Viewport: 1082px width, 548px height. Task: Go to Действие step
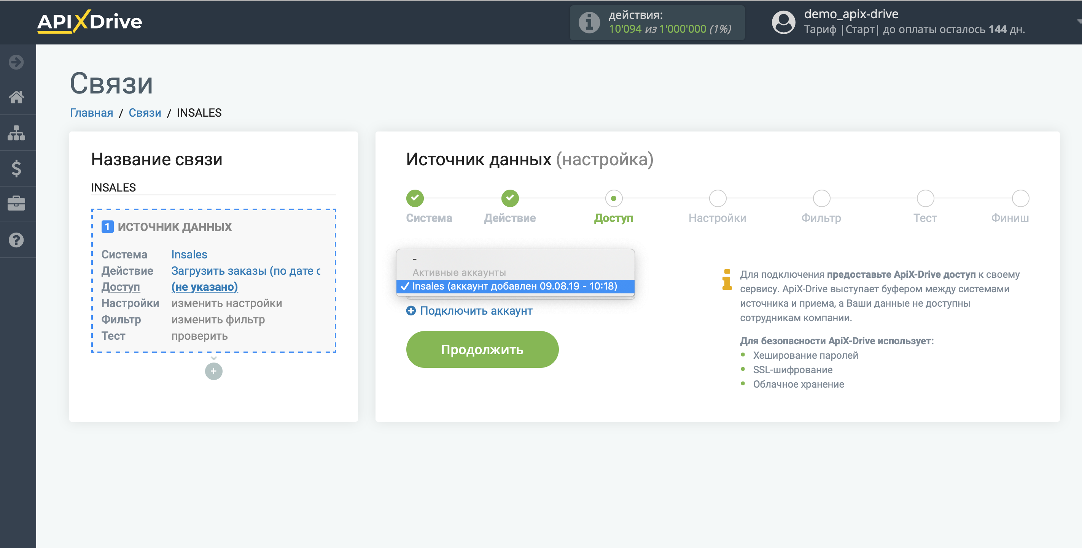pyautogui.click(x=510, y=198)
